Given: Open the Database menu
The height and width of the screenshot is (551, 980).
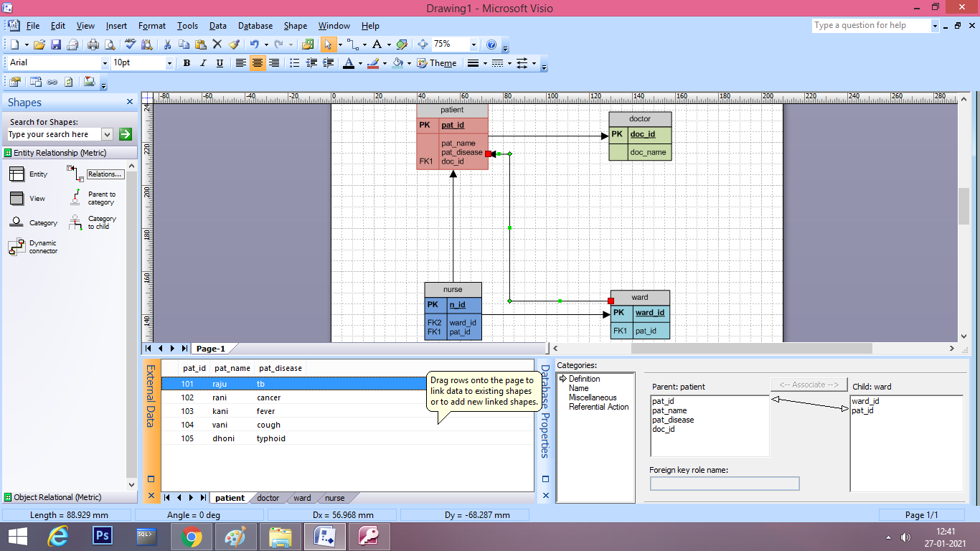Looking at the screenshot, I should tap(255, 25).
